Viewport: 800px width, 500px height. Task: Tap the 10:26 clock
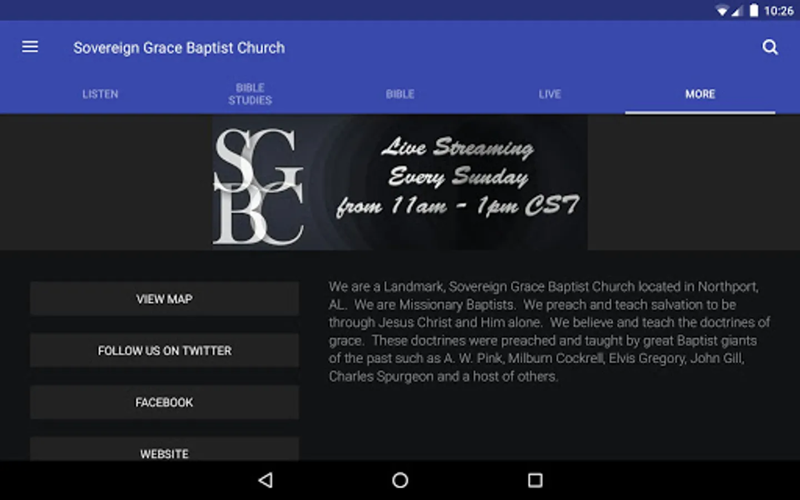coord(778,11)
